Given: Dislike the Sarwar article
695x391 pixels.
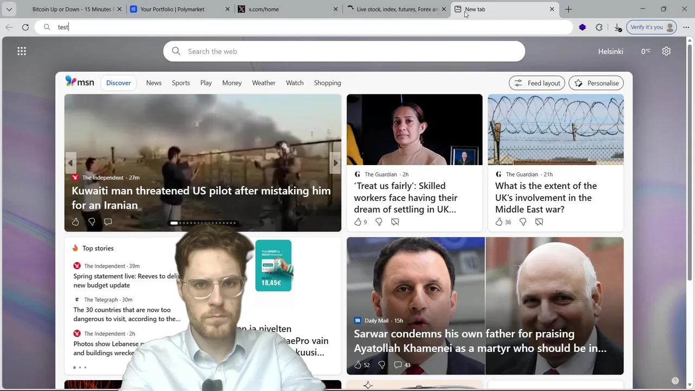Looking at the screenshot, I should 382,365.
